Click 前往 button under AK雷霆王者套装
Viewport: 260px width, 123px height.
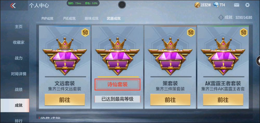click(223, 99)
